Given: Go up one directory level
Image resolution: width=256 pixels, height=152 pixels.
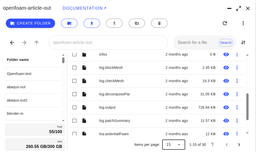Looking at the screenshot, I should (x=37, y=43).
